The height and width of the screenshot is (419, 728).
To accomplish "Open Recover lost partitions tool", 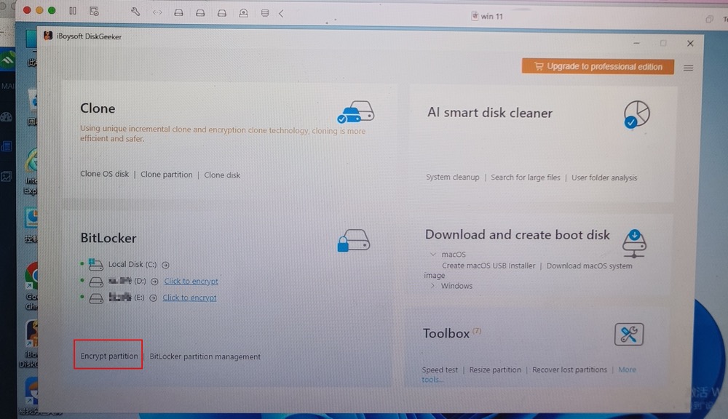I will pos(570,370).
